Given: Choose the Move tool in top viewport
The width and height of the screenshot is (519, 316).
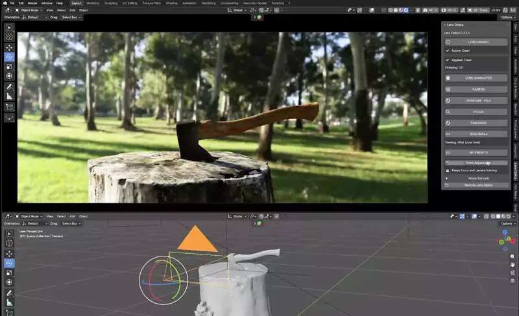Looking at the screenshot, I should [x=9, y=48].
